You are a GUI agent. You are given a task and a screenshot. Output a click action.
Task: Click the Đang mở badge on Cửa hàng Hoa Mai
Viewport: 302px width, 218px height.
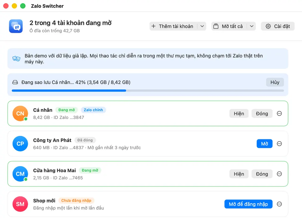point(90,170)
